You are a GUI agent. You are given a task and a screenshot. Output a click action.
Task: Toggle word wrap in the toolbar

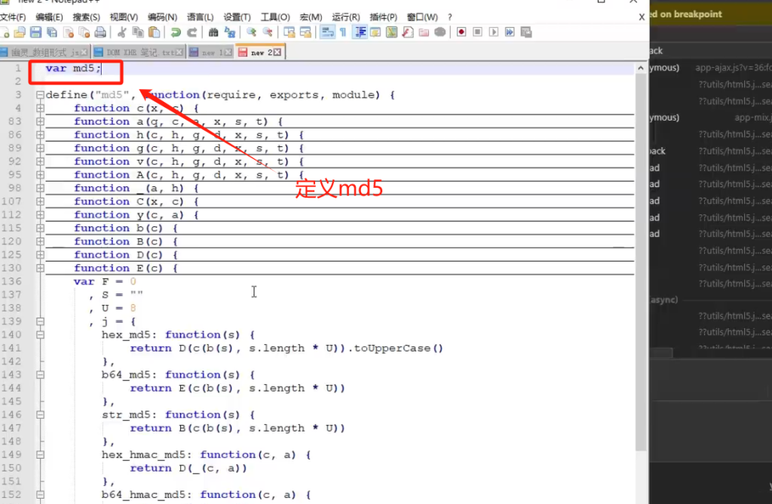click(327, 32)
